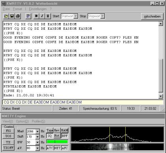Toggle the Not. notch button

[57, 136]
